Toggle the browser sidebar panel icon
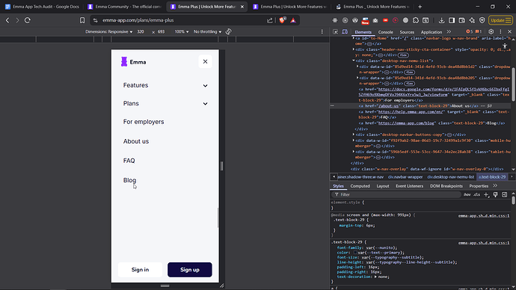The height and width of the screenshot is (290, 516). [x=452, y=20]
